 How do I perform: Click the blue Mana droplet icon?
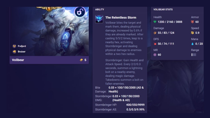pos(192,44)
